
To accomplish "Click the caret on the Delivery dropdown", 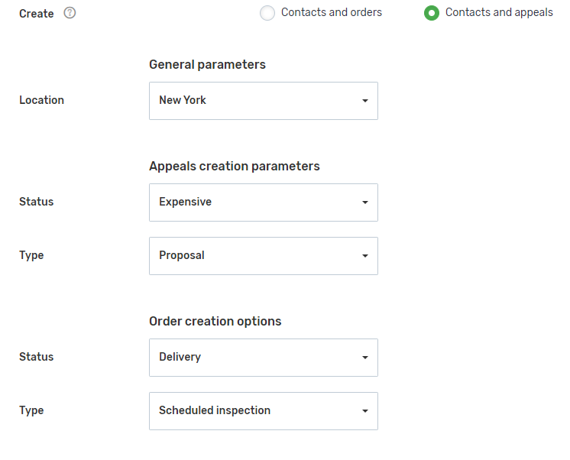I will [x=364, y=358].
